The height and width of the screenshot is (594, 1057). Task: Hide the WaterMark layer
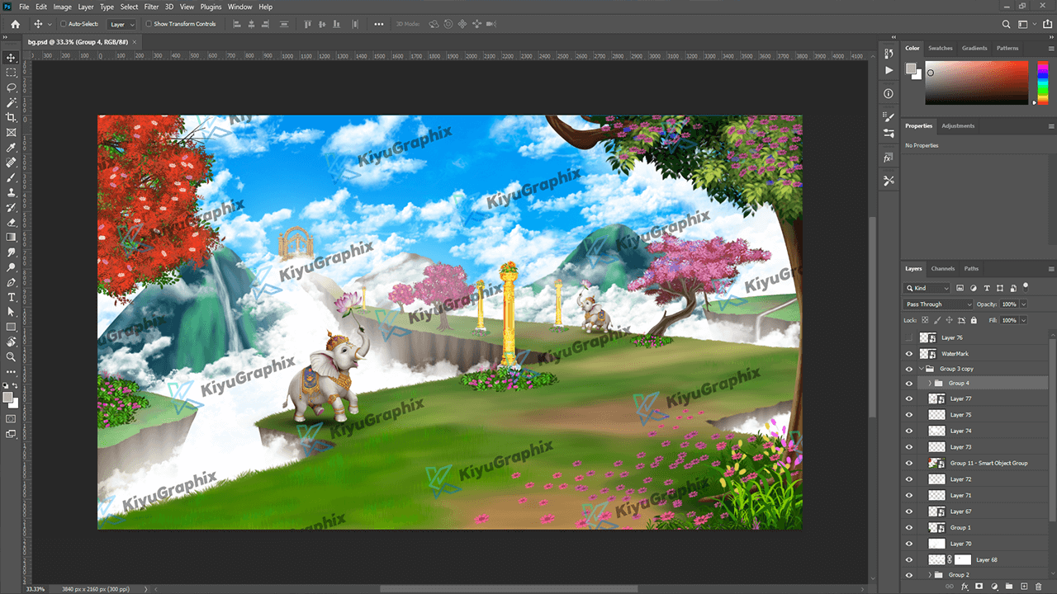pyautogui.click(x=909, y=353)
